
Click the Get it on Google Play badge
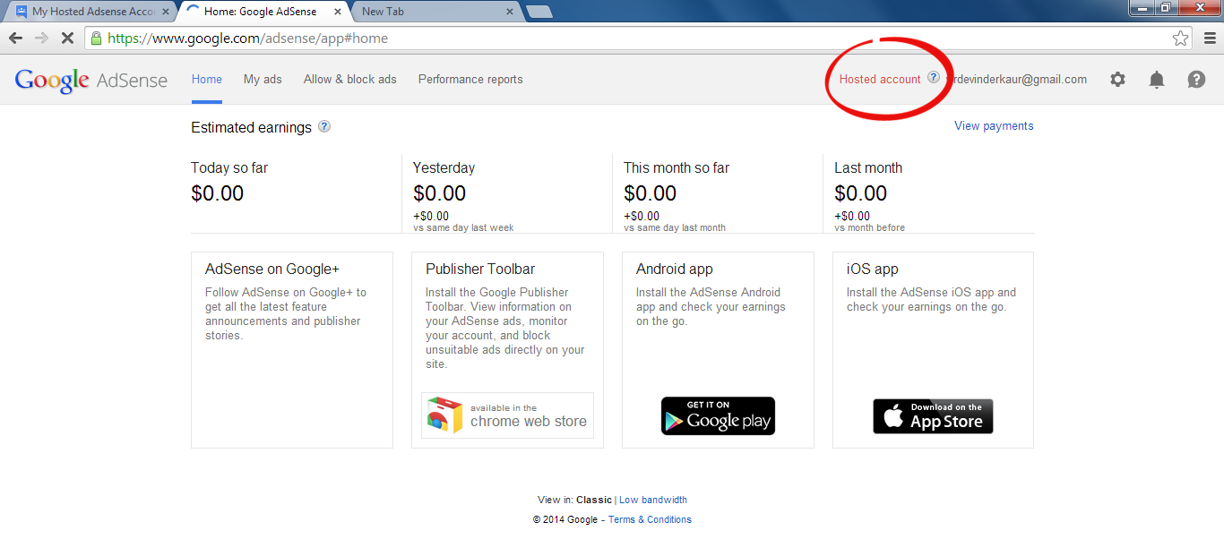(718, 416)
